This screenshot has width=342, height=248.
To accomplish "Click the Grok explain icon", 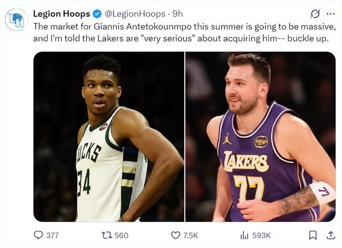I will [x=315, y=13].
